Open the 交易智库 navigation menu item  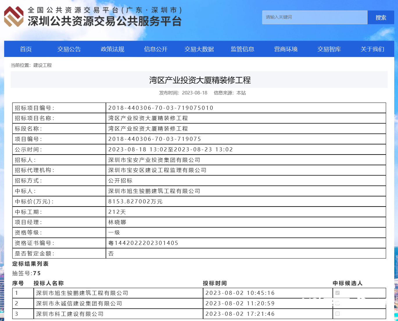click(329, 49)
